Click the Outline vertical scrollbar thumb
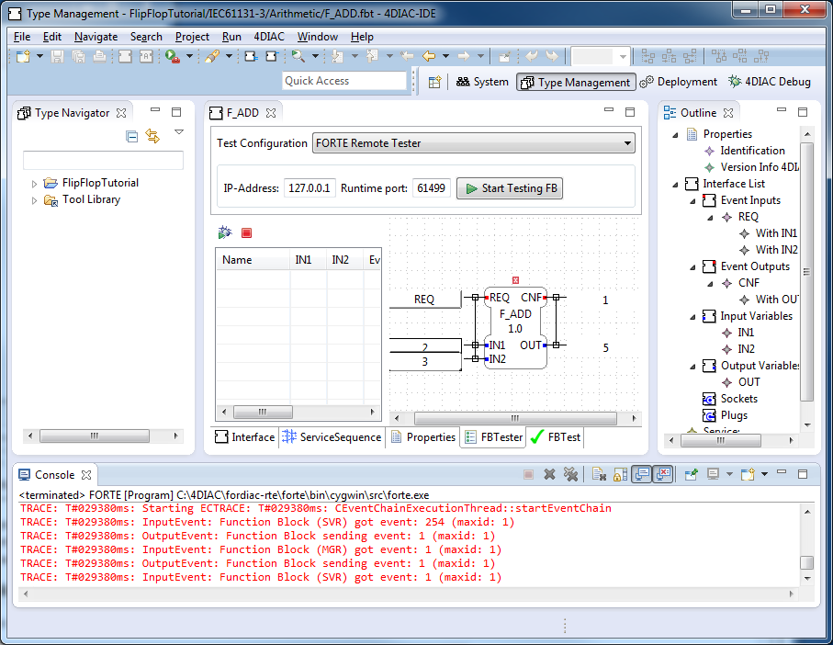 coord(807,271)
